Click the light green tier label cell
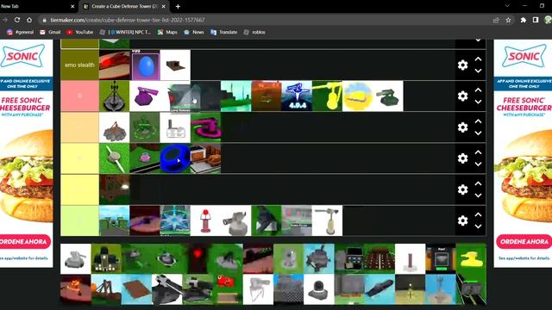 [80, 220]
